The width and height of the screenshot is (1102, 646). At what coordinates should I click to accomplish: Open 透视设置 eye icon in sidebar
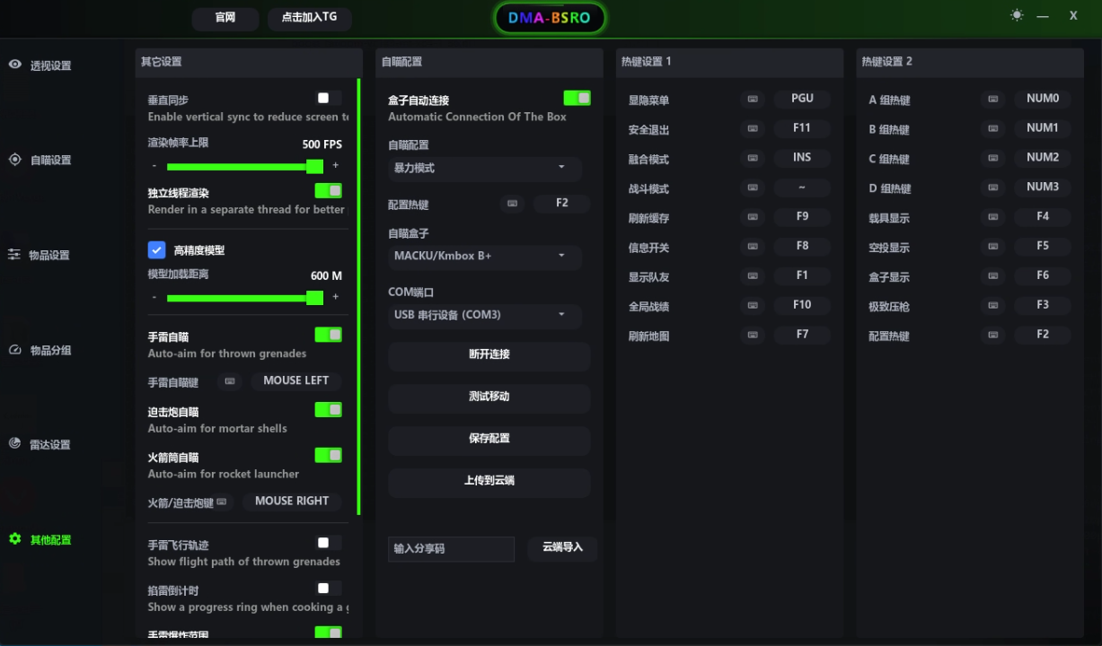click(15, 65)
